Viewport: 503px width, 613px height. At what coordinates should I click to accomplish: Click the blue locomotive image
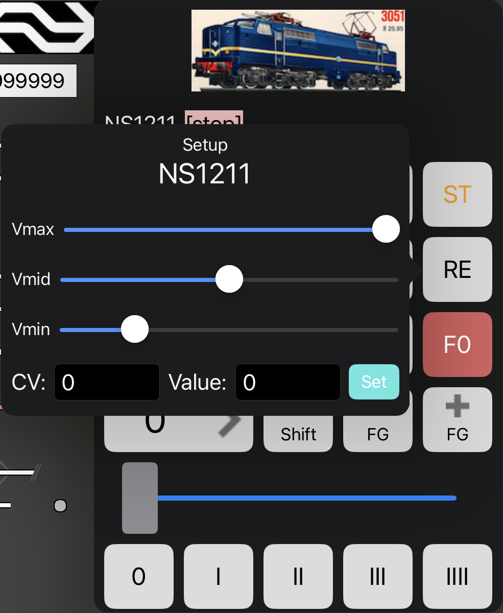pos(298,50)
